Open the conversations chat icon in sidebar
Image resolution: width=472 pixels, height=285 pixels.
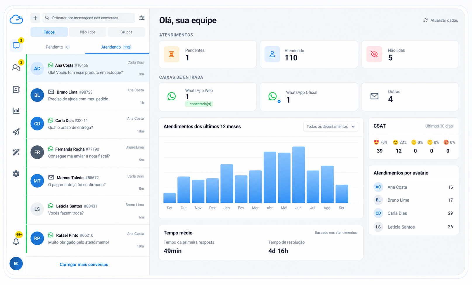(16, 45)
